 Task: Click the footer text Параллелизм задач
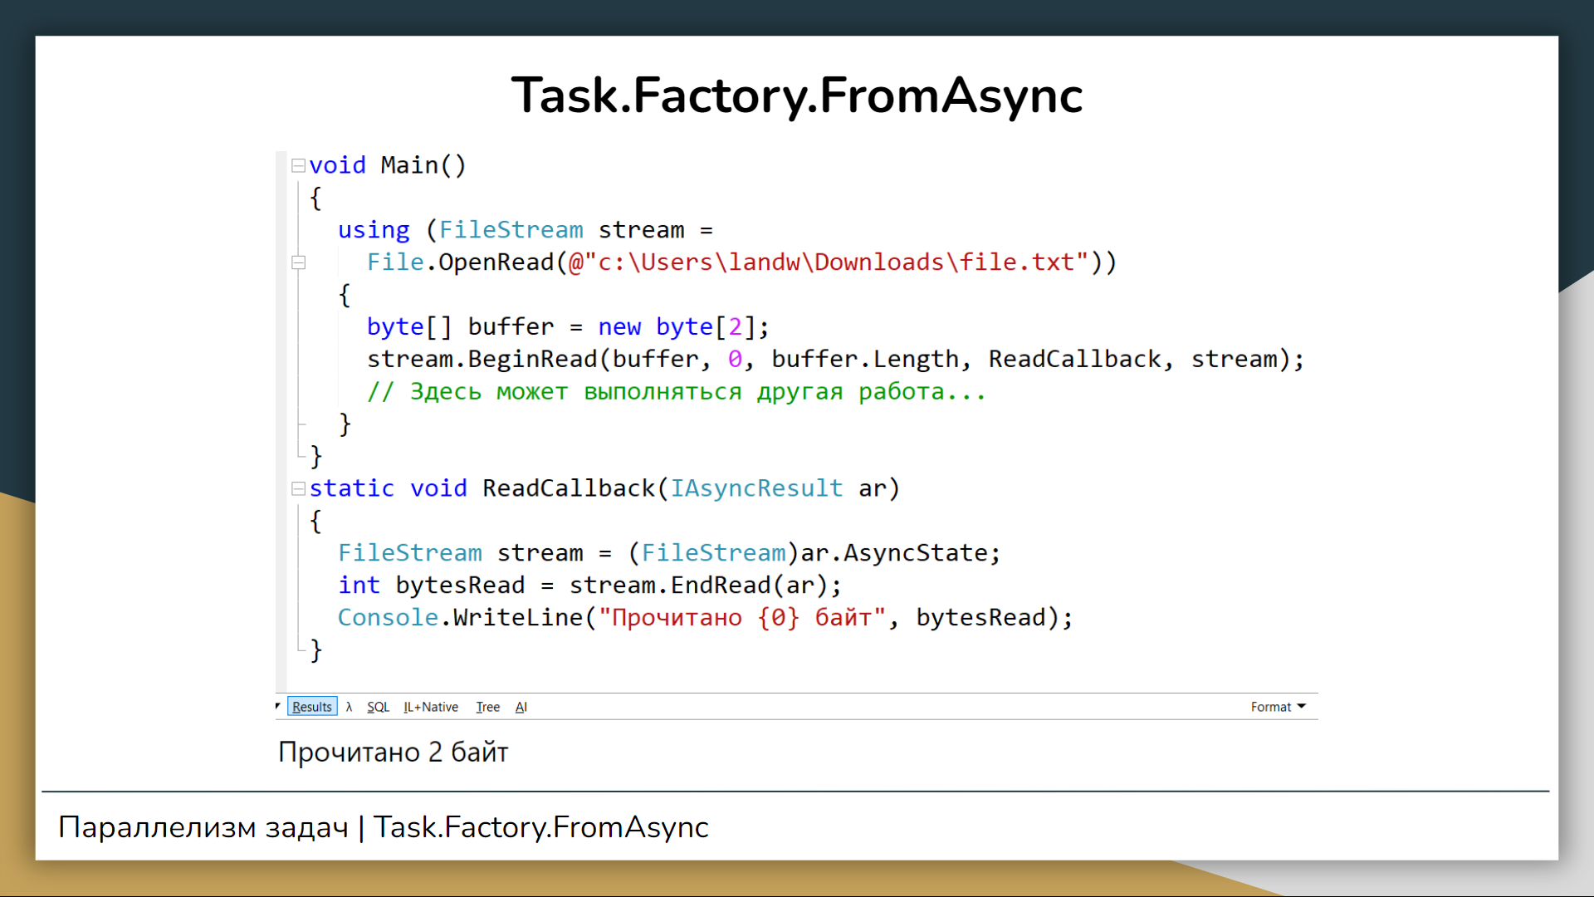203,827
